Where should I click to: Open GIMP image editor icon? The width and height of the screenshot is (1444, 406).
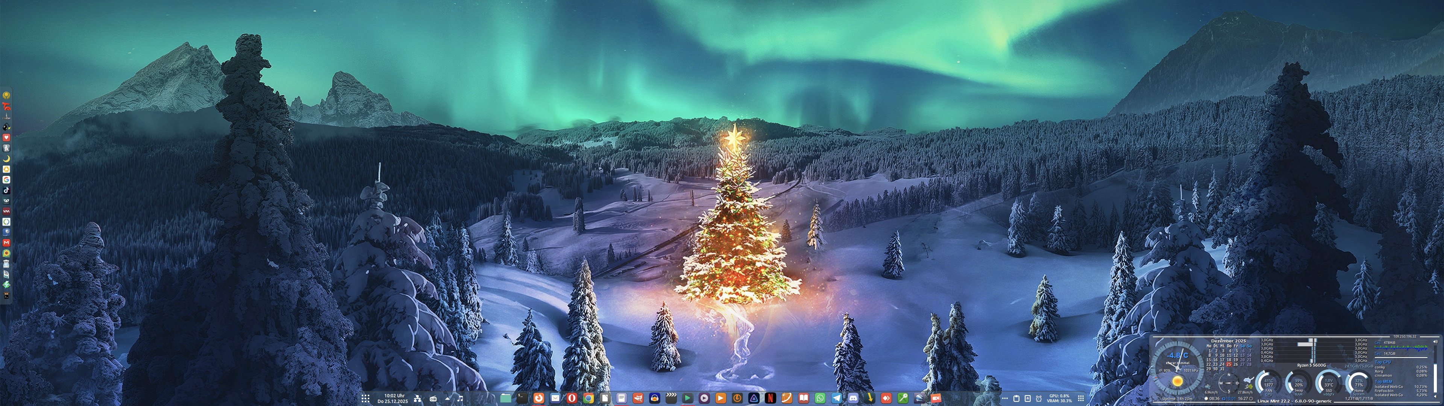coord(638,398)
